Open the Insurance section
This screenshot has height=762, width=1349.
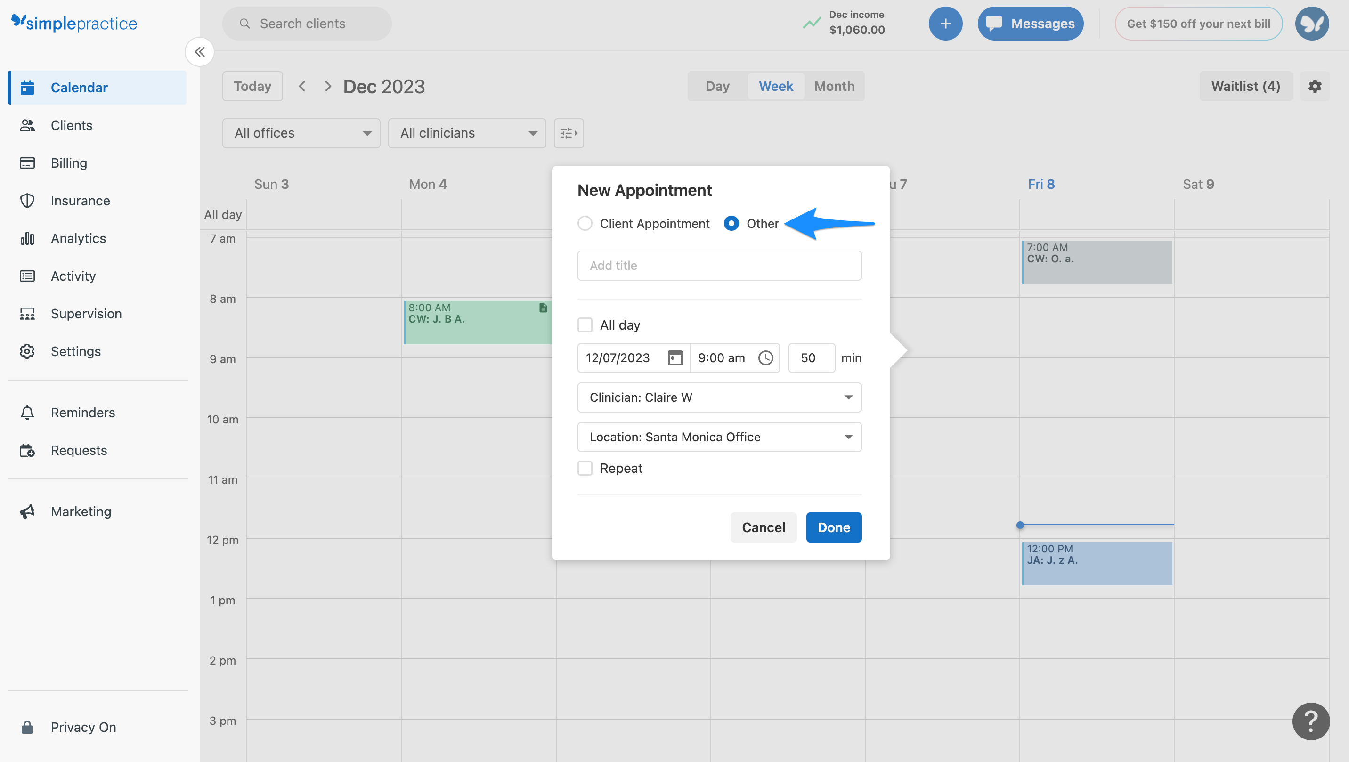click(x=80, y=201)
